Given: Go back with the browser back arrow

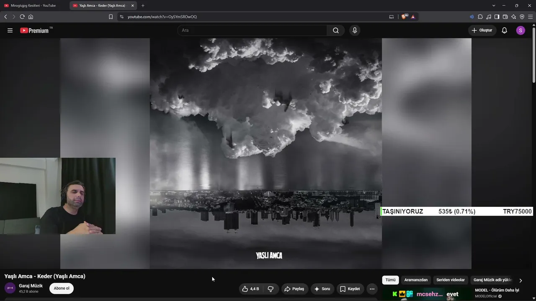Looking at the screenshot, I should click(5, 17).
